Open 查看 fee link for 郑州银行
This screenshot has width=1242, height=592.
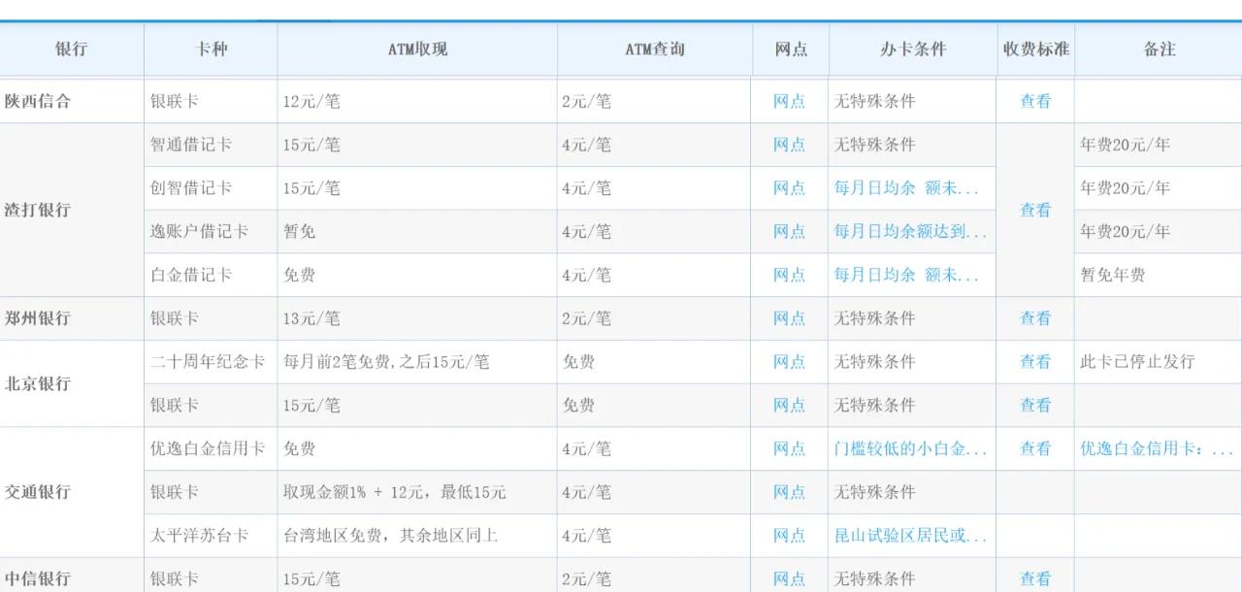point(1034,318)
